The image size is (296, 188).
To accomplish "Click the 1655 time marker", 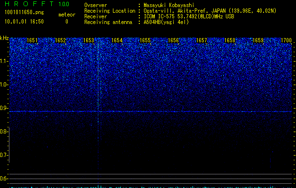I will [x=145, y=40].
